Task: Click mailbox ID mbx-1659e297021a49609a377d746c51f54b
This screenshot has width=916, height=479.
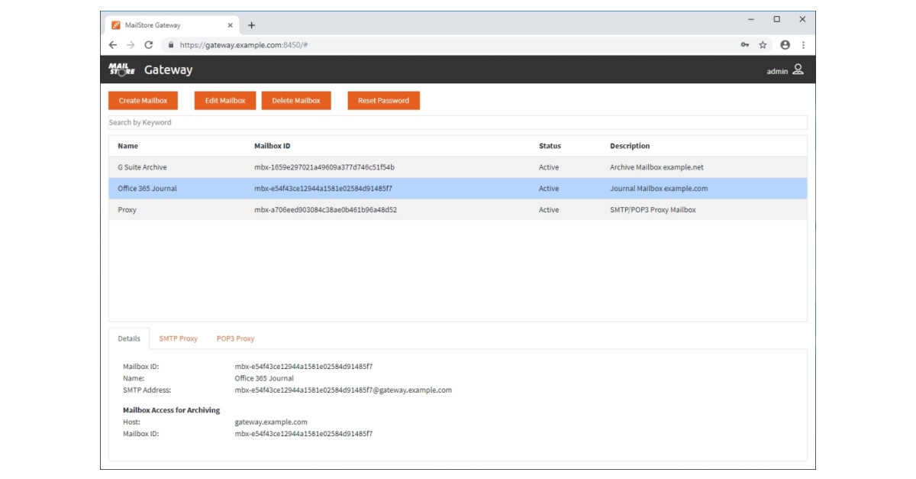Action: (x=324, y=167)
